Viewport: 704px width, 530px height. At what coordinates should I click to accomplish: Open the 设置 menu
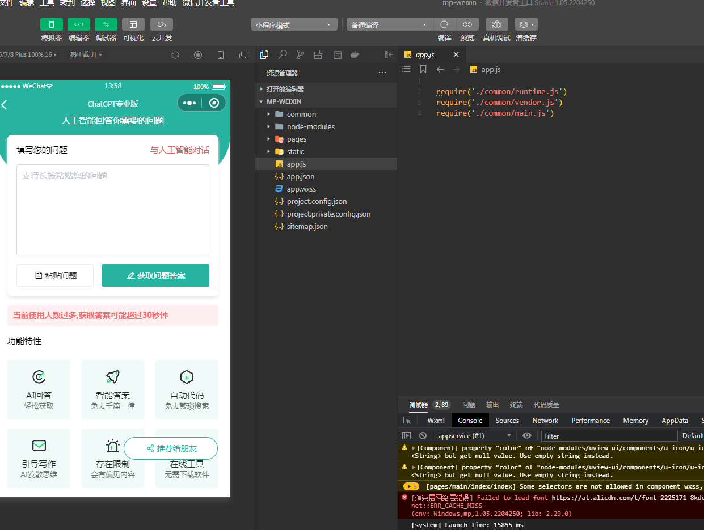[x=149, y=3]
